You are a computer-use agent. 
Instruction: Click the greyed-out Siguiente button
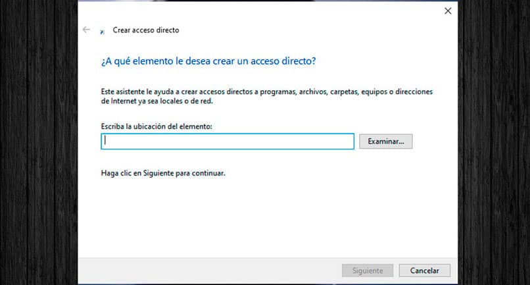click(368, 271)
